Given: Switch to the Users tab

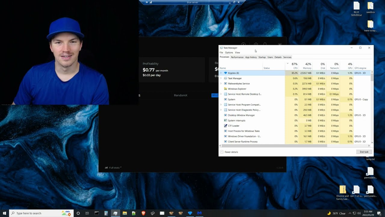Looking at the screenshot, I should pyautogui.click(x=270, y=57).
